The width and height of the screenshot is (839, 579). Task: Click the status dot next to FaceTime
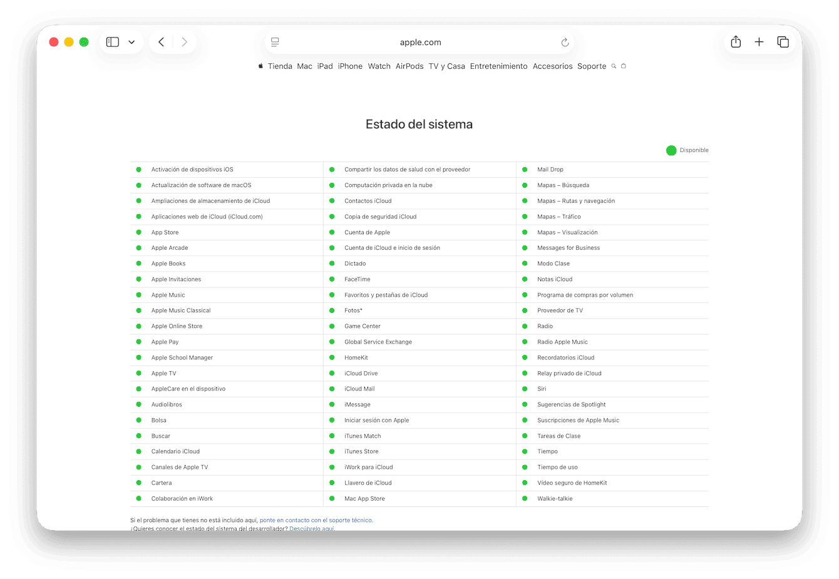[332, 279]
